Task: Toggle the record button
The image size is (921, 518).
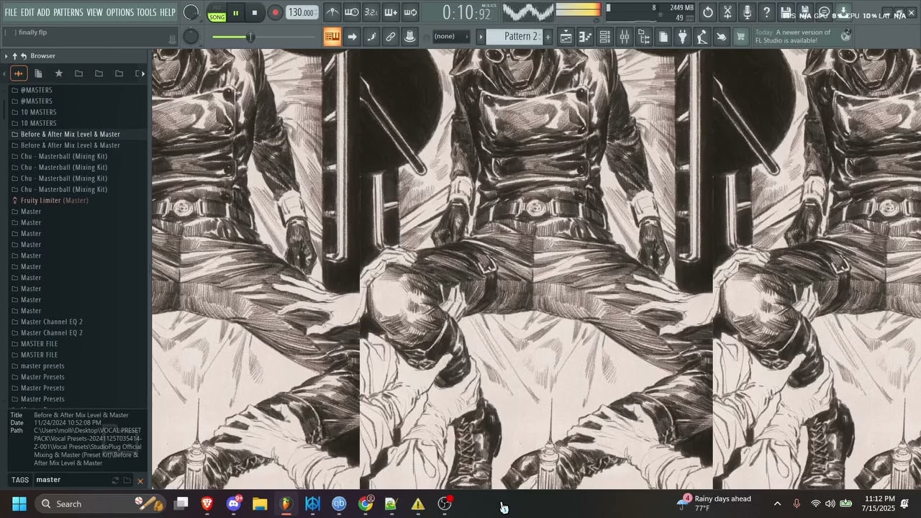Action: point(275,12)
